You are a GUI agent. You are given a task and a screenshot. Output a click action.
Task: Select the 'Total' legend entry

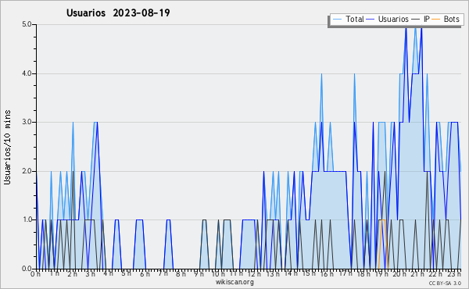click(x=355, y=19)
